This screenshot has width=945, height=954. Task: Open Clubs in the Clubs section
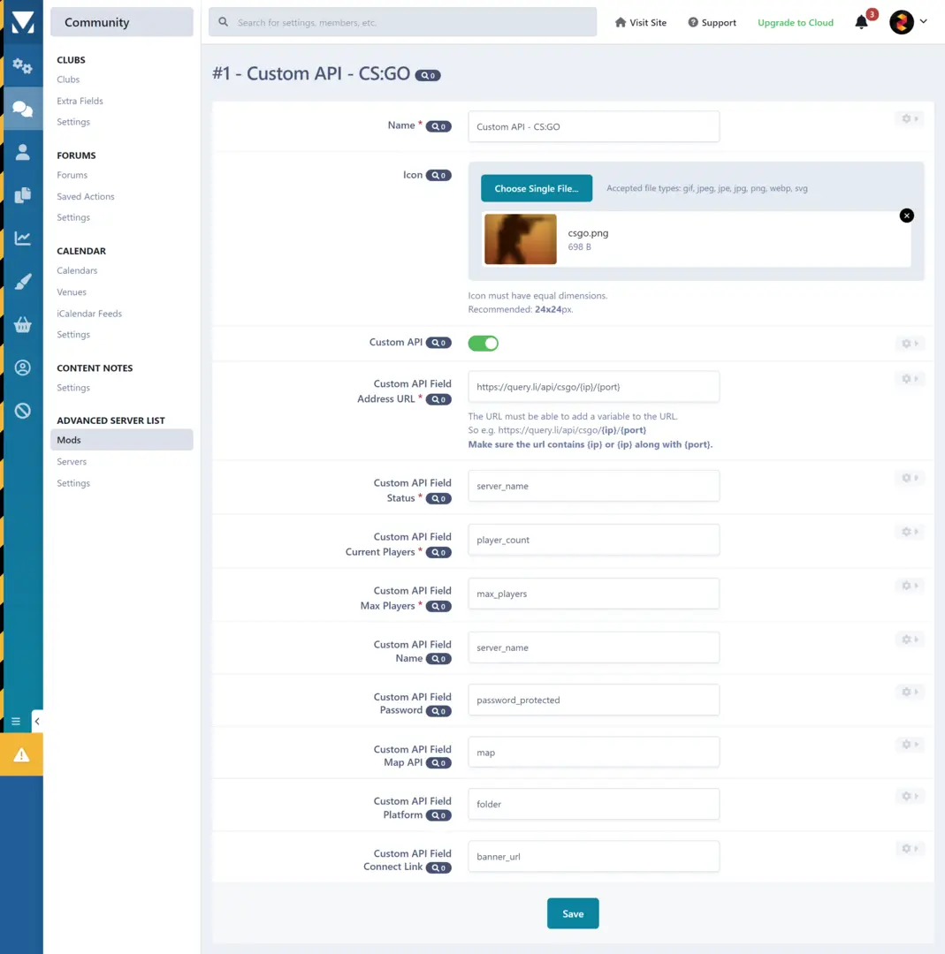coord(68,79)
